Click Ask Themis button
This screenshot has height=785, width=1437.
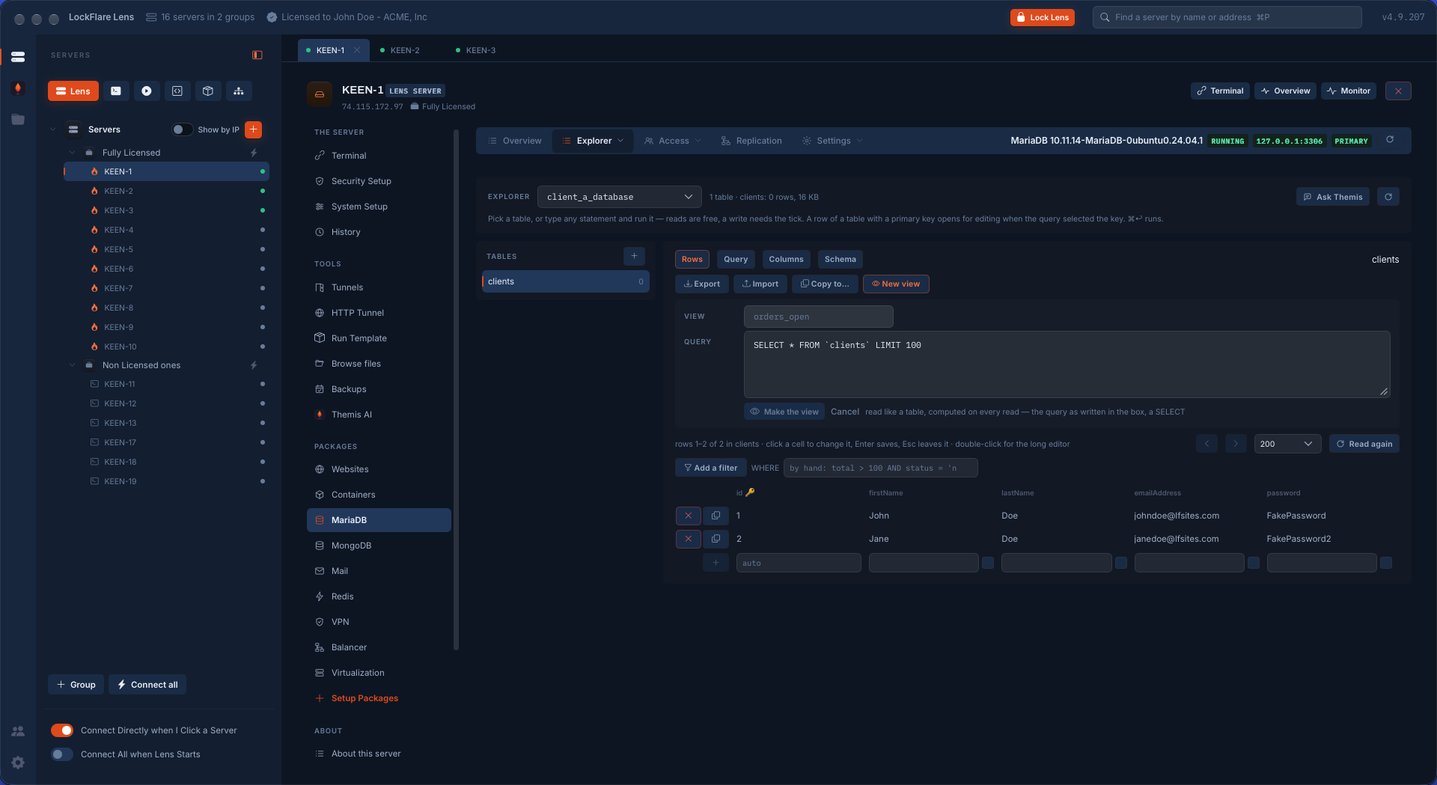[1333, 197]
